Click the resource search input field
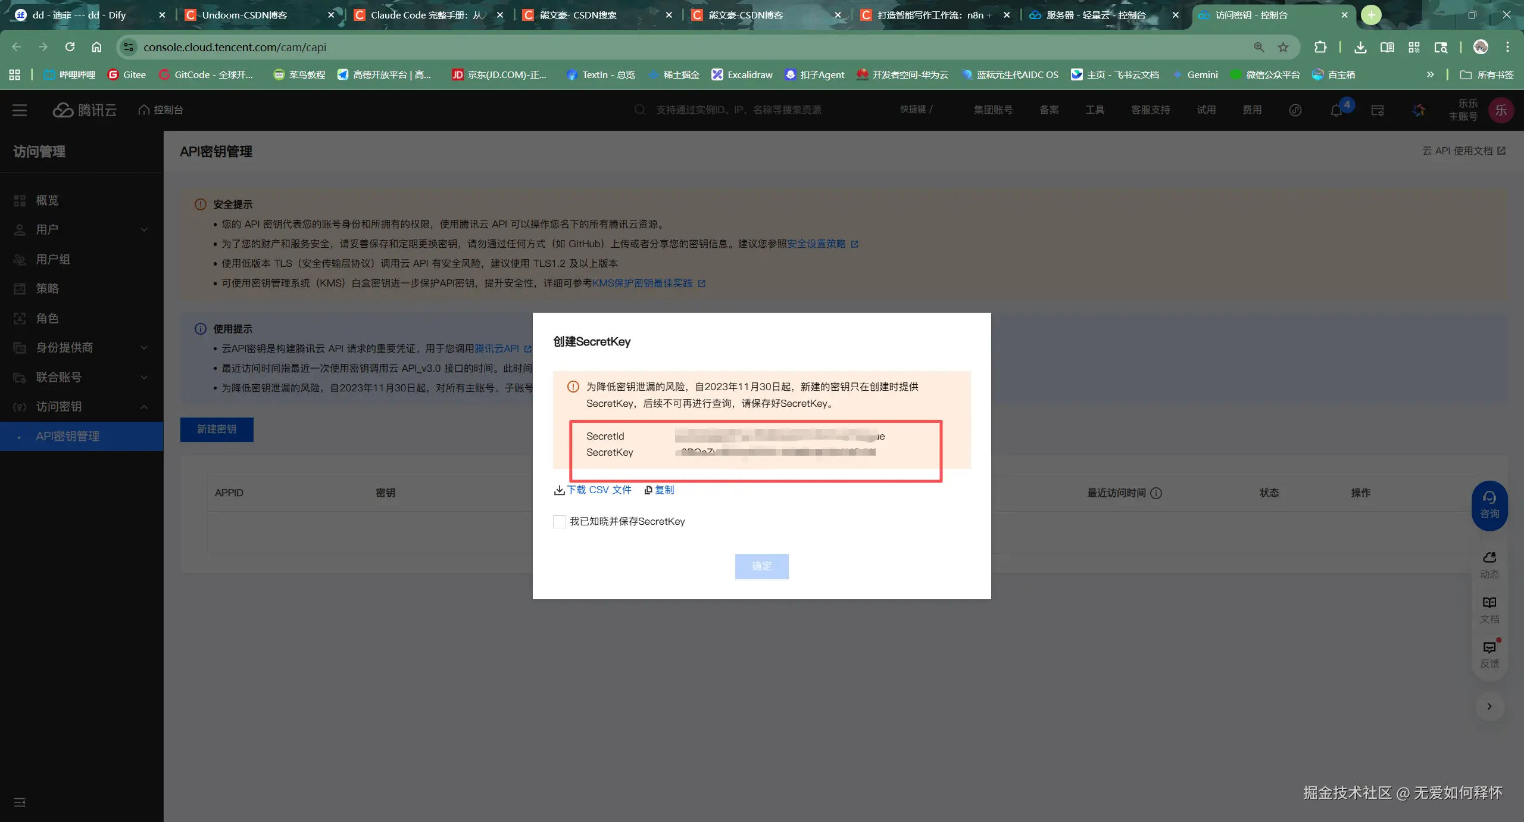Screen dimensions: 1524x822 (x=738, y=110)
